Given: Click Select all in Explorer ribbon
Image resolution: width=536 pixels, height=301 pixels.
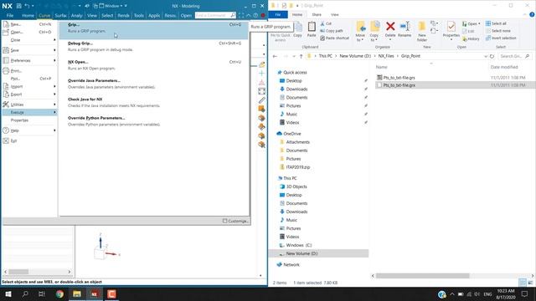Looking at the screenshot, I should [x=496, y=23].
